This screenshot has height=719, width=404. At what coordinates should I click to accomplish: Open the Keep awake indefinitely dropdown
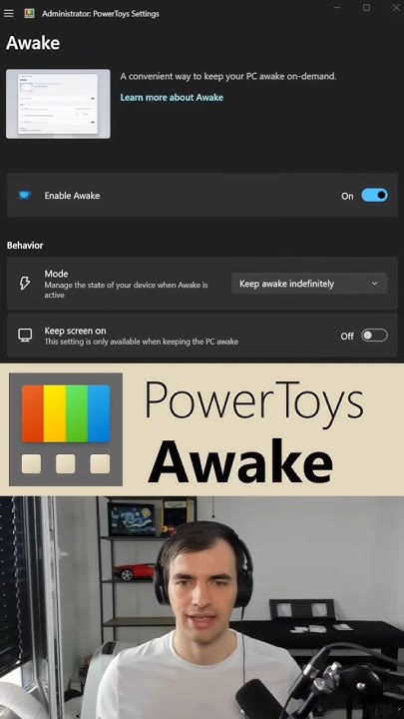pos(309,284)
